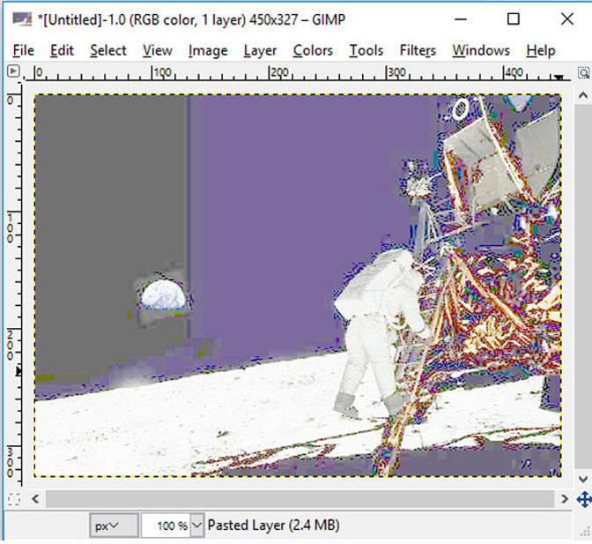
Task: Click the astronaut in the canvas image
Action: pos(380,334)
